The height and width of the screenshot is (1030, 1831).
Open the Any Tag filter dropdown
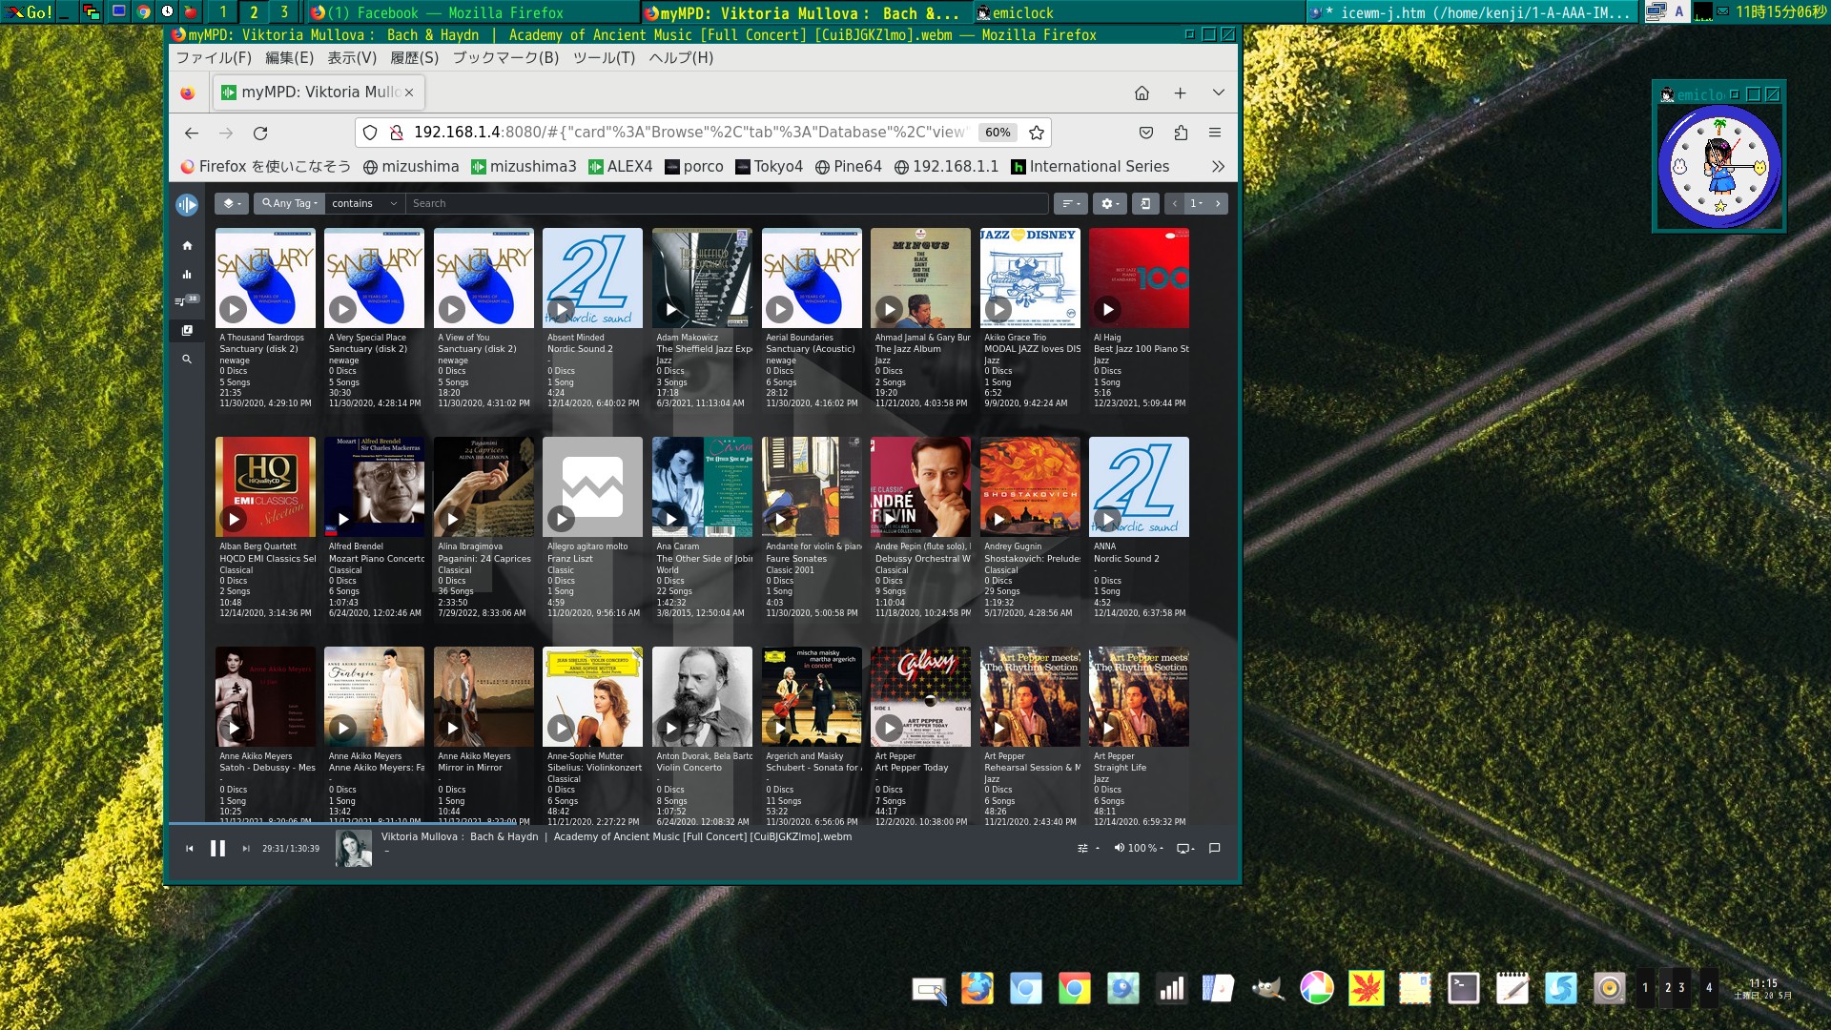coord(288,203)
